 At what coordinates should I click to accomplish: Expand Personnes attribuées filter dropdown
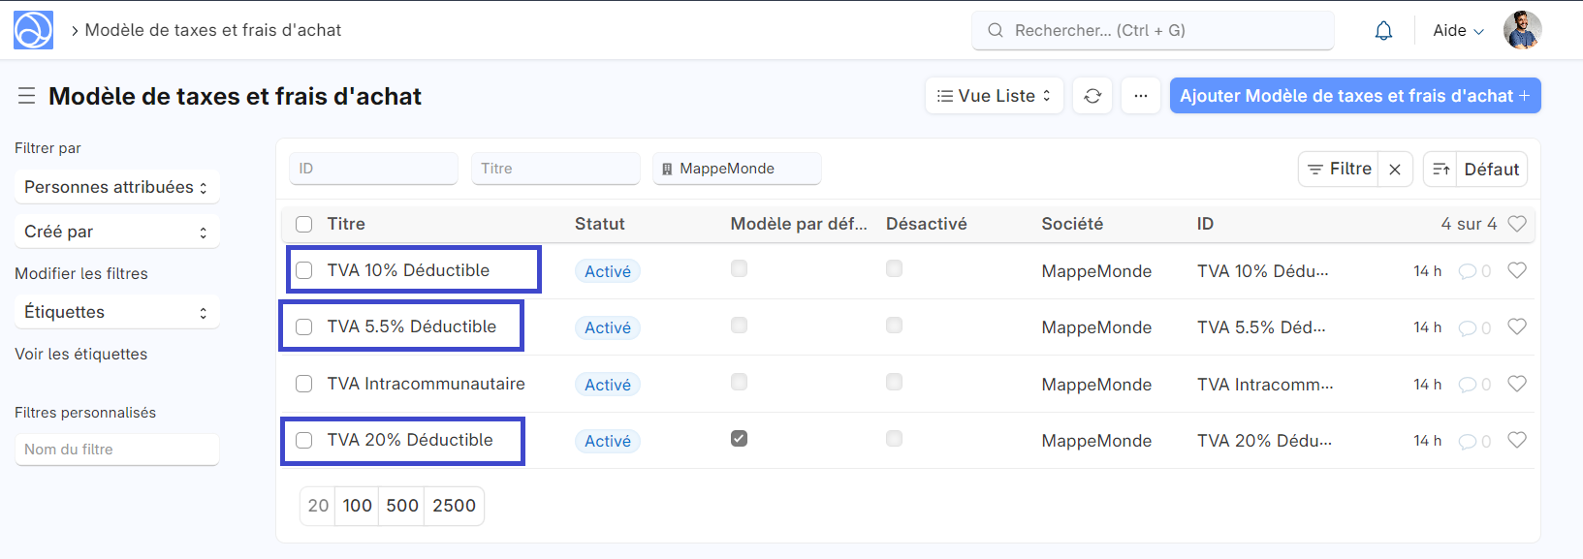click(117, 187)
